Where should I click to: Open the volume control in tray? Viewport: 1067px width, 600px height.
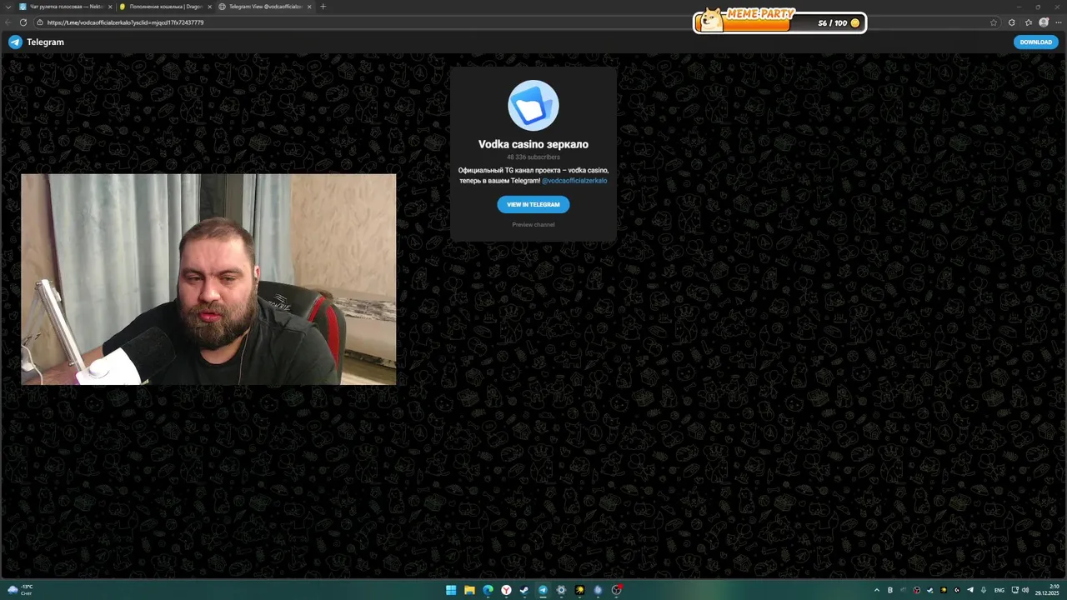pos(1025,590)
